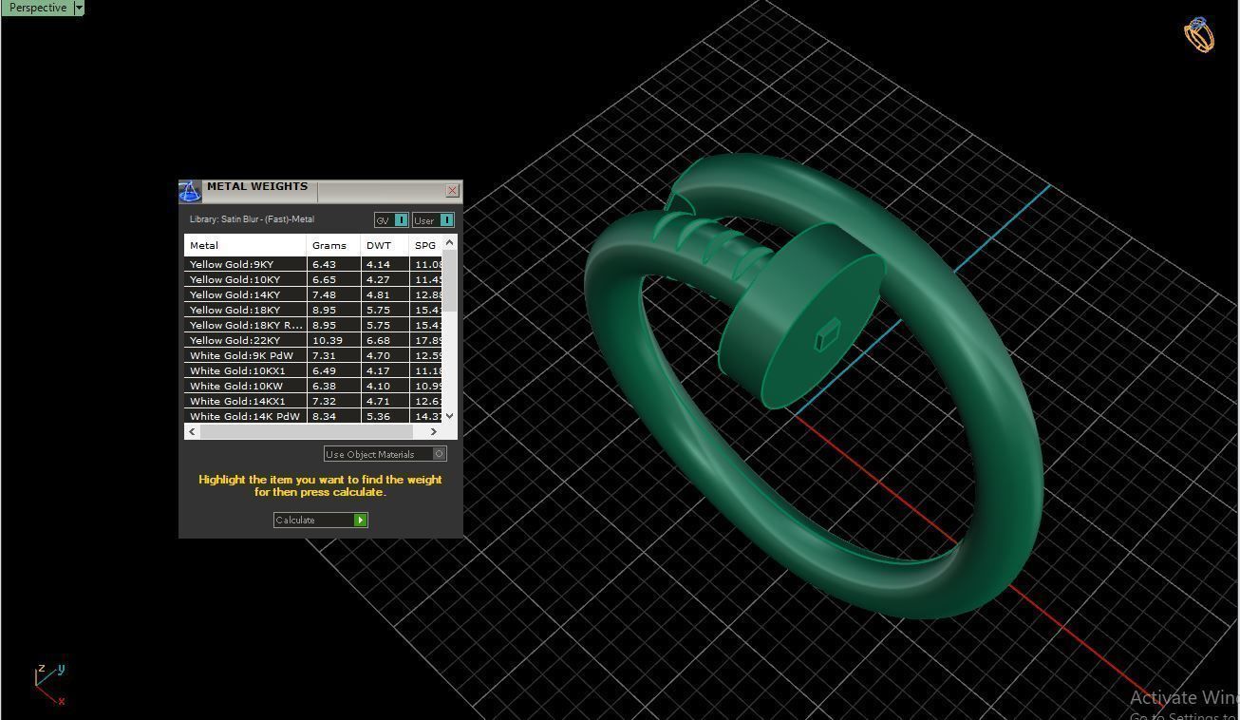
Task: Toggle the User library switch
Action: click(x=433, y=220)
